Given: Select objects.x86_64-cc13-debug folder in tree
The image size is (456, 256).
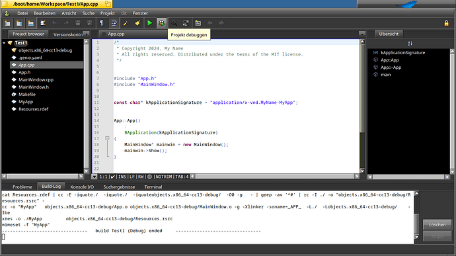Looking at the screenshot, I should click(45, 50).
